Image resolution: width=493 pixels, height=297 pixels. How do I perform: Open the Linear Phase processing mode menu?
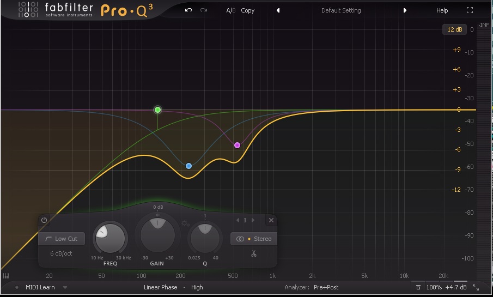[x=160, y=287]
